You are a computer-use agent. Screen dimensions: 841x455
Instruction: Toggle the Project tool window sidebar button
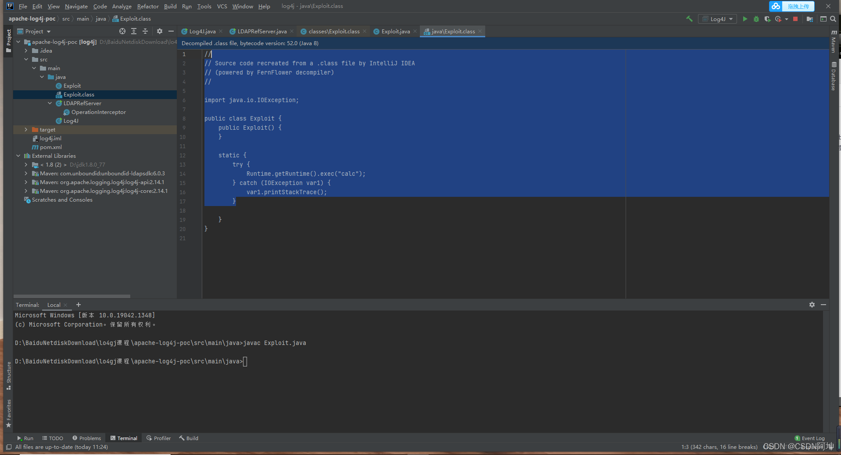coord(8,41)
